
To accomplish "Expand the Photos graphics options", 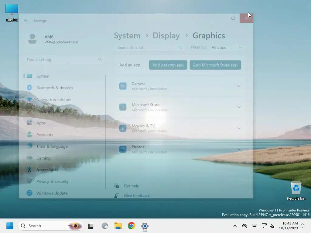I will click(239, 149).
